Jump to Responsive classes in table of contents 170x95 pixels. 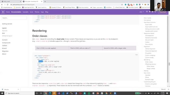coord(149,34)
